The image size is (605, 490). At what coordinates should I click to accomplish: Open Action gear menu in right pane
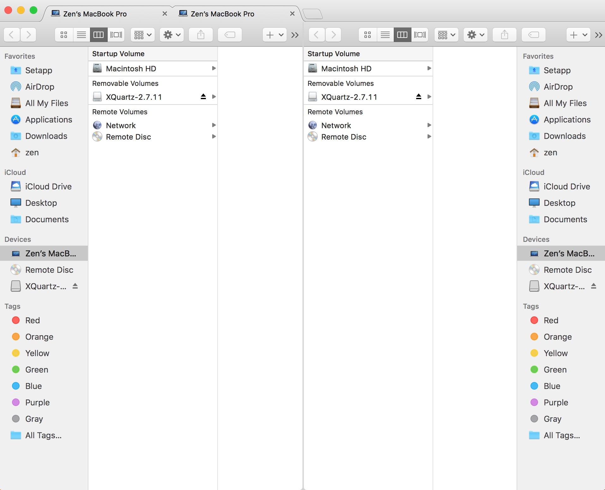[476, 35]
